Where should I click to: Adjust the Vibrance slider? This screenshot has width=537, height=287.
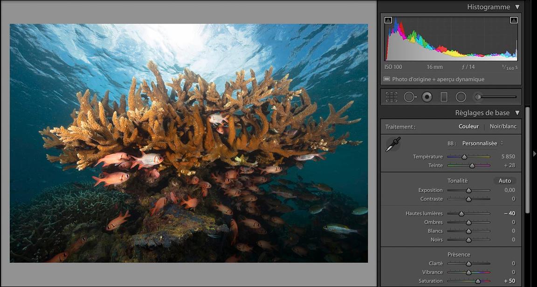(468, 272)
